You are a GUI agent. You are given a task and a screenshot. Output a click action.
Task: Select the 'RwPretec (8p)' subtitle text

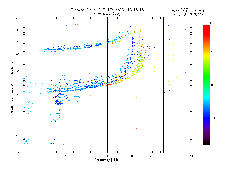tap(107, 14)
